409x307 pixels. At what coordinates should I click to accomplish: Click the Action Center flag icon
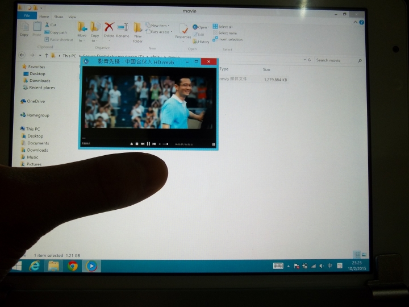tap(297, 266)
